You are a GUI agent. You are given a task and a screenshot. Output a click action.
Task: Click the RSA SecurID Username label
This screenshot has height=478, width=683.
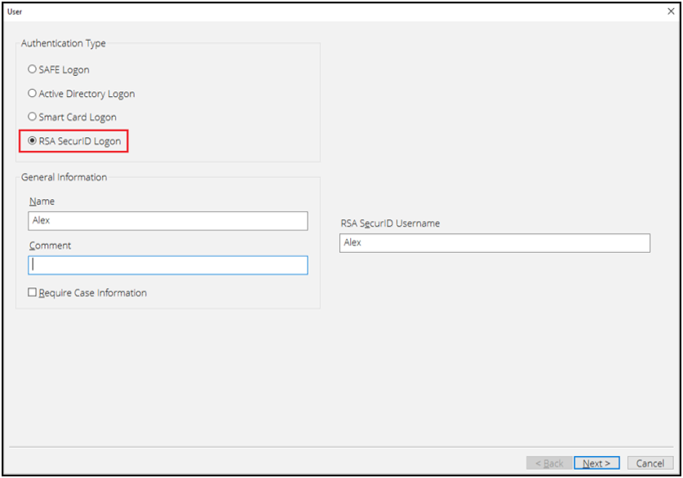(x=390, y=223)
